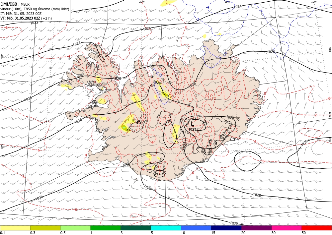Click the purple 20–30 mm legend swatch
The image size is (332, 235).
[x=256, y=228]
